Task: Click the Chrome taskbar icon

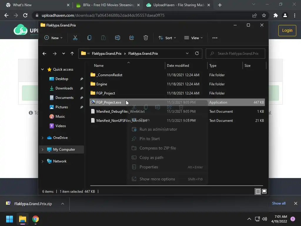Action: [x=36, y=219]
